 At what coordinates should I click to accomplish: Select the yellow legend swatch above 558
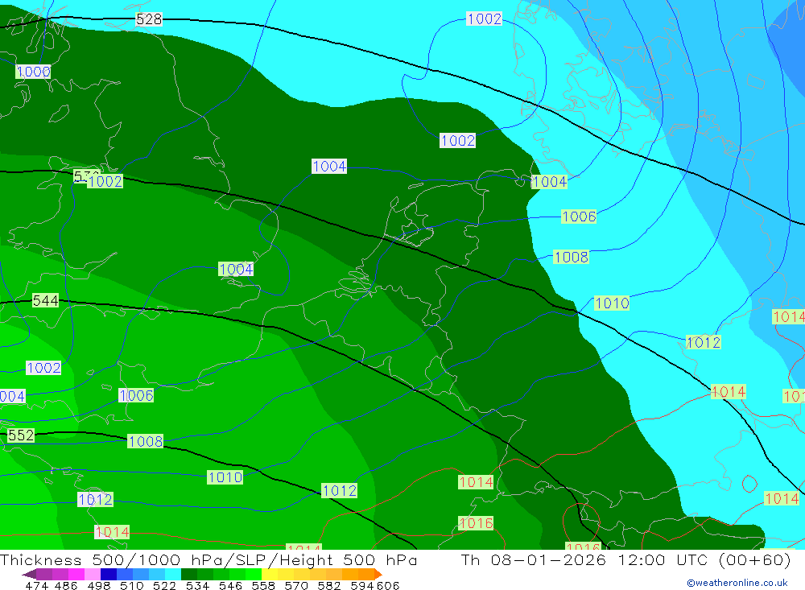click(270, 574)
